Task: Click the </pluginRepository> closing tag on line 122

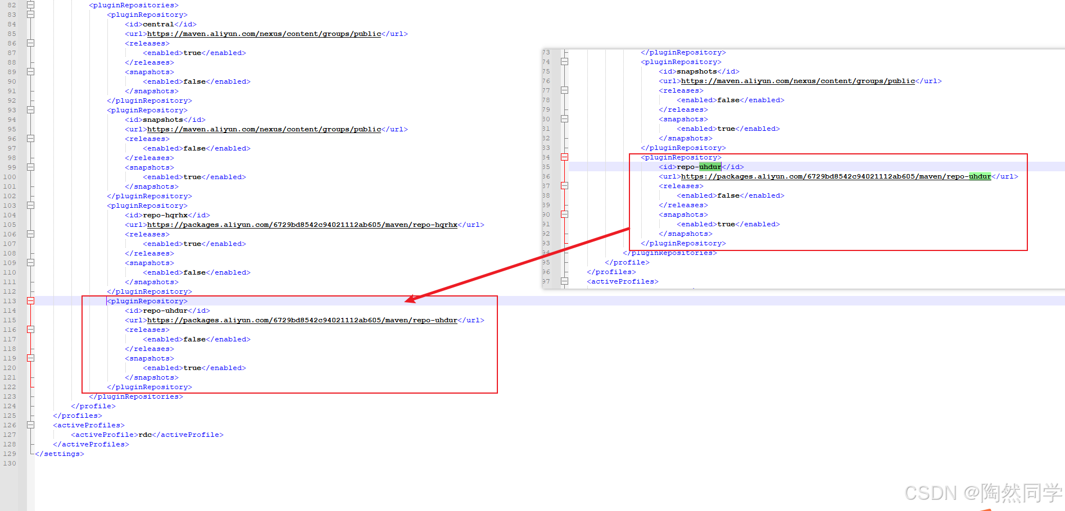Action: coord(149,387)
